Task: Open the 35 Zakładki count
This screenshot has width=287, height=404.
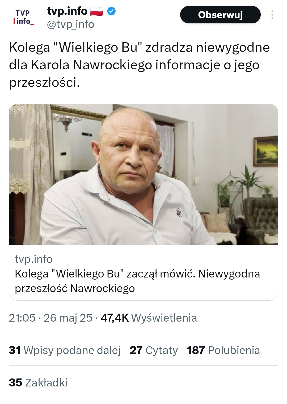Action: 38,383
